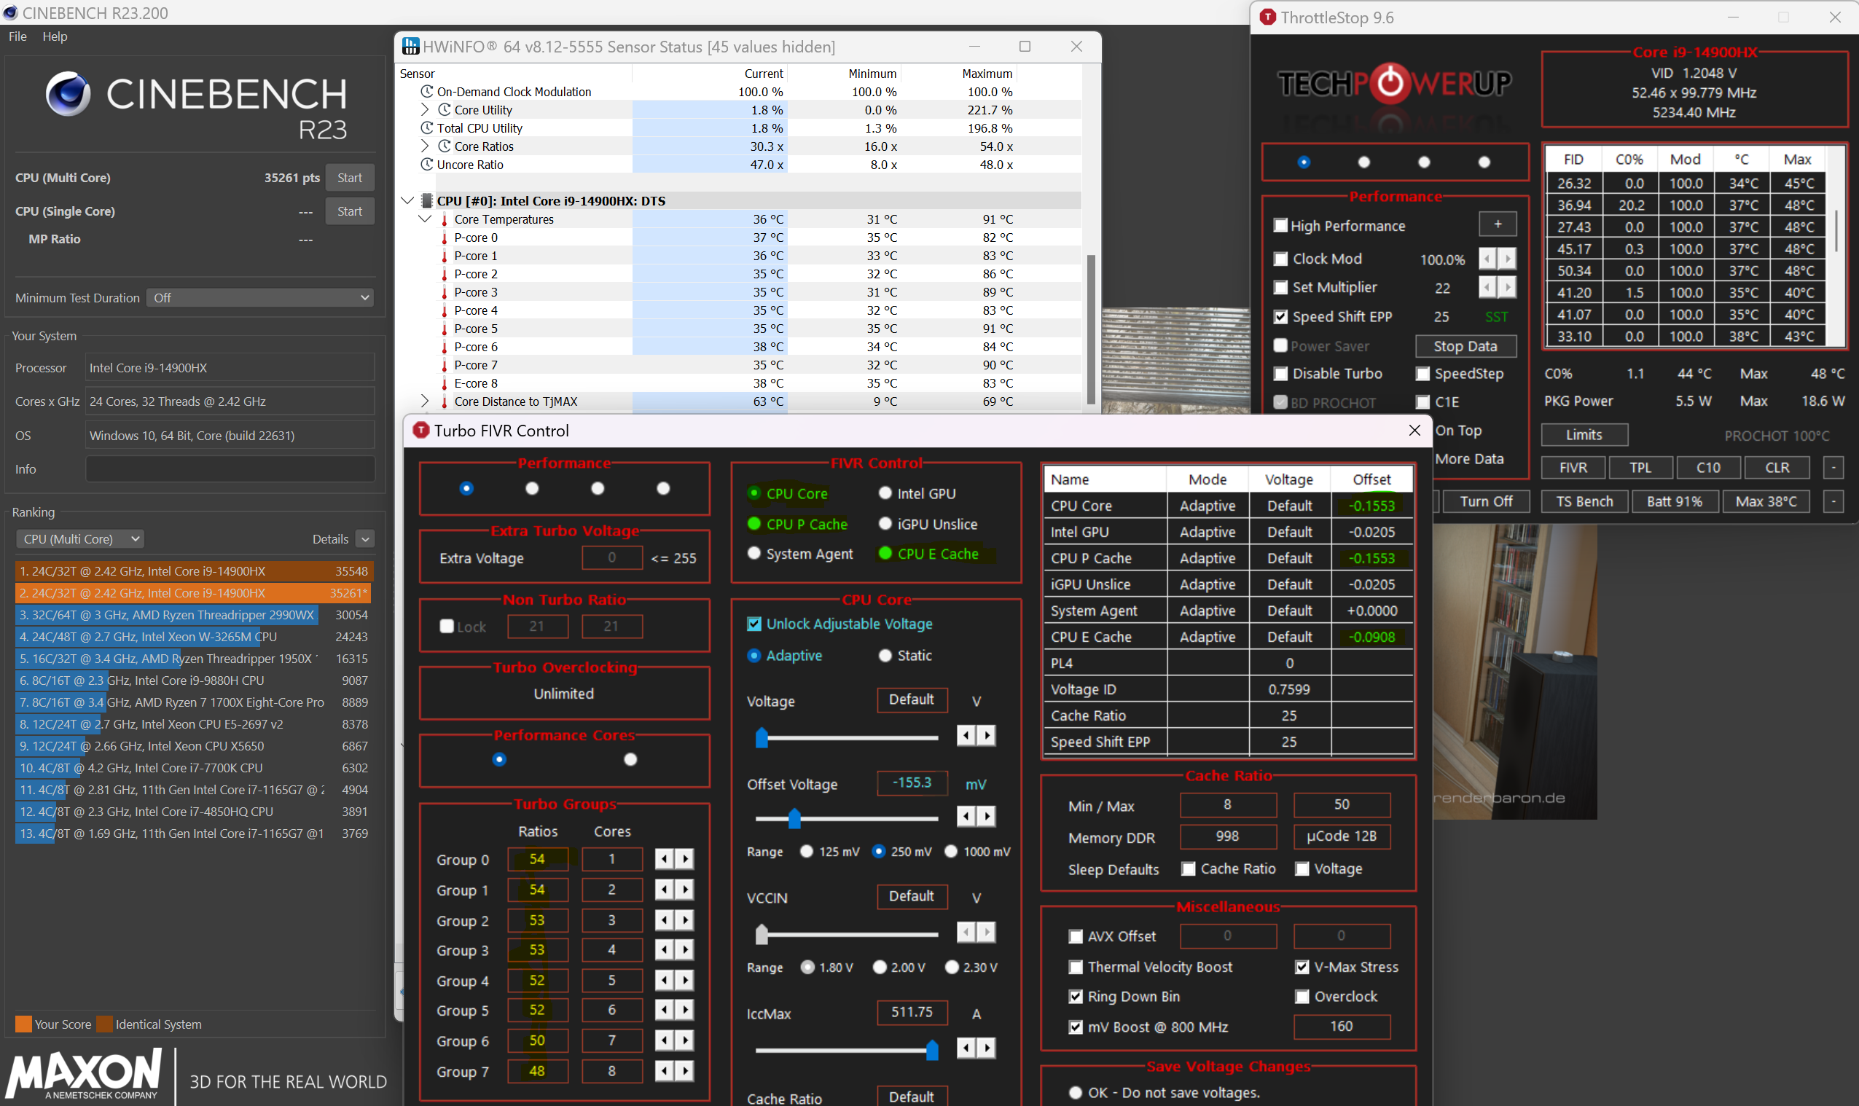Image resolution: width=1859 pixels, height=1106 pixels.
Task: Click the Cinebench Info text field
Action: pos(230,468)
